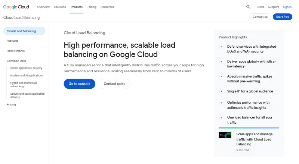Expand 'Deliver apps globally' arrow icon
This screenshot has width=299, height=164.
[x=221, y=61]
